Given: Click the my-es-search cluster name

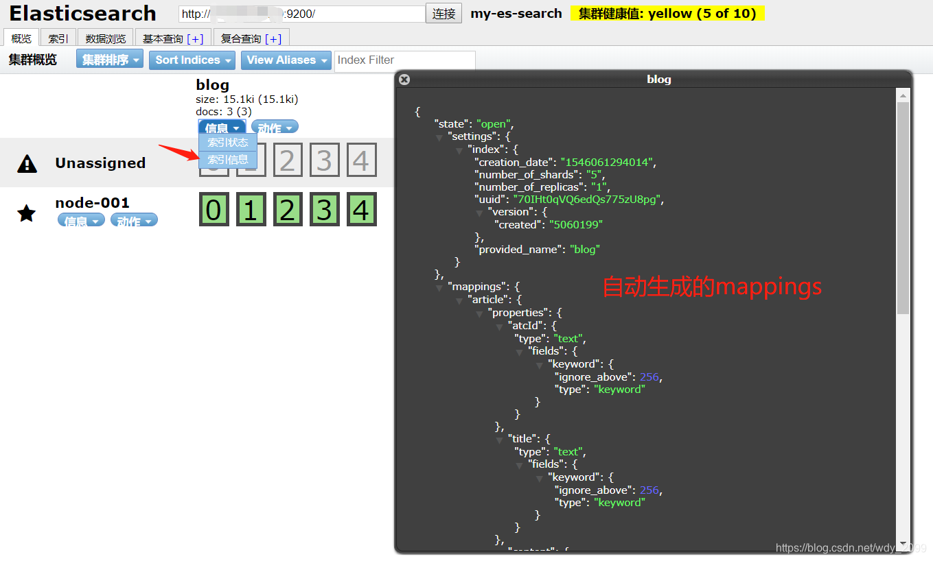Looking at the screenshot, I should click(516, 13).
